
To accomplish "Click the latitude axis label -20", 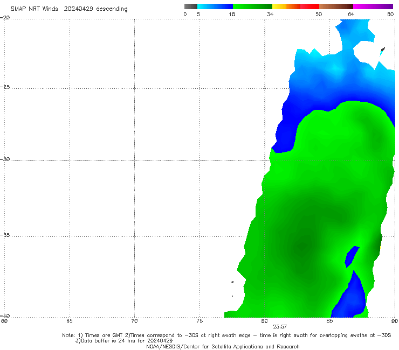I will tap(5, 18).
